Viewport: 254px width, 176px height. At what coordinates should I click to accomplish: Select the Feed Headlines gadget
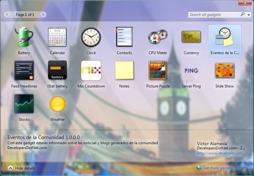[24, 70]
